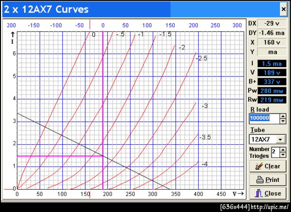
Task: Click the -3 grid curve label
Action: tap(205, 106)
